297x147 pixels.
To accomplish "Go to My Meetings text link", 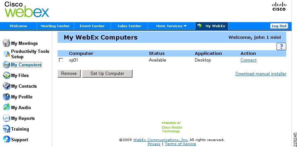I will coord(25,43).
